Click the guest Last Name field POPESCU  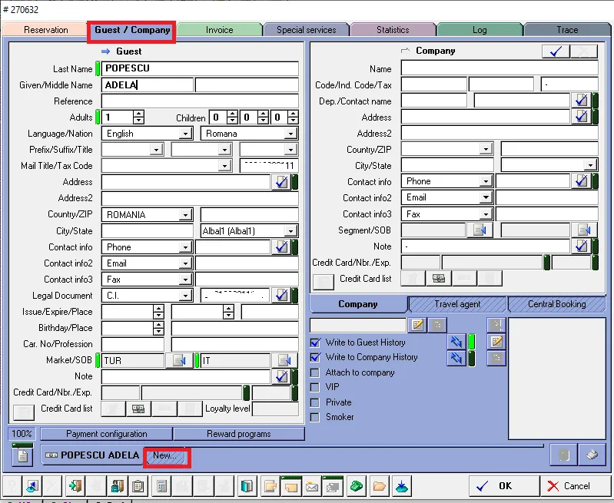pyautogui.click(x=200, y=68)
